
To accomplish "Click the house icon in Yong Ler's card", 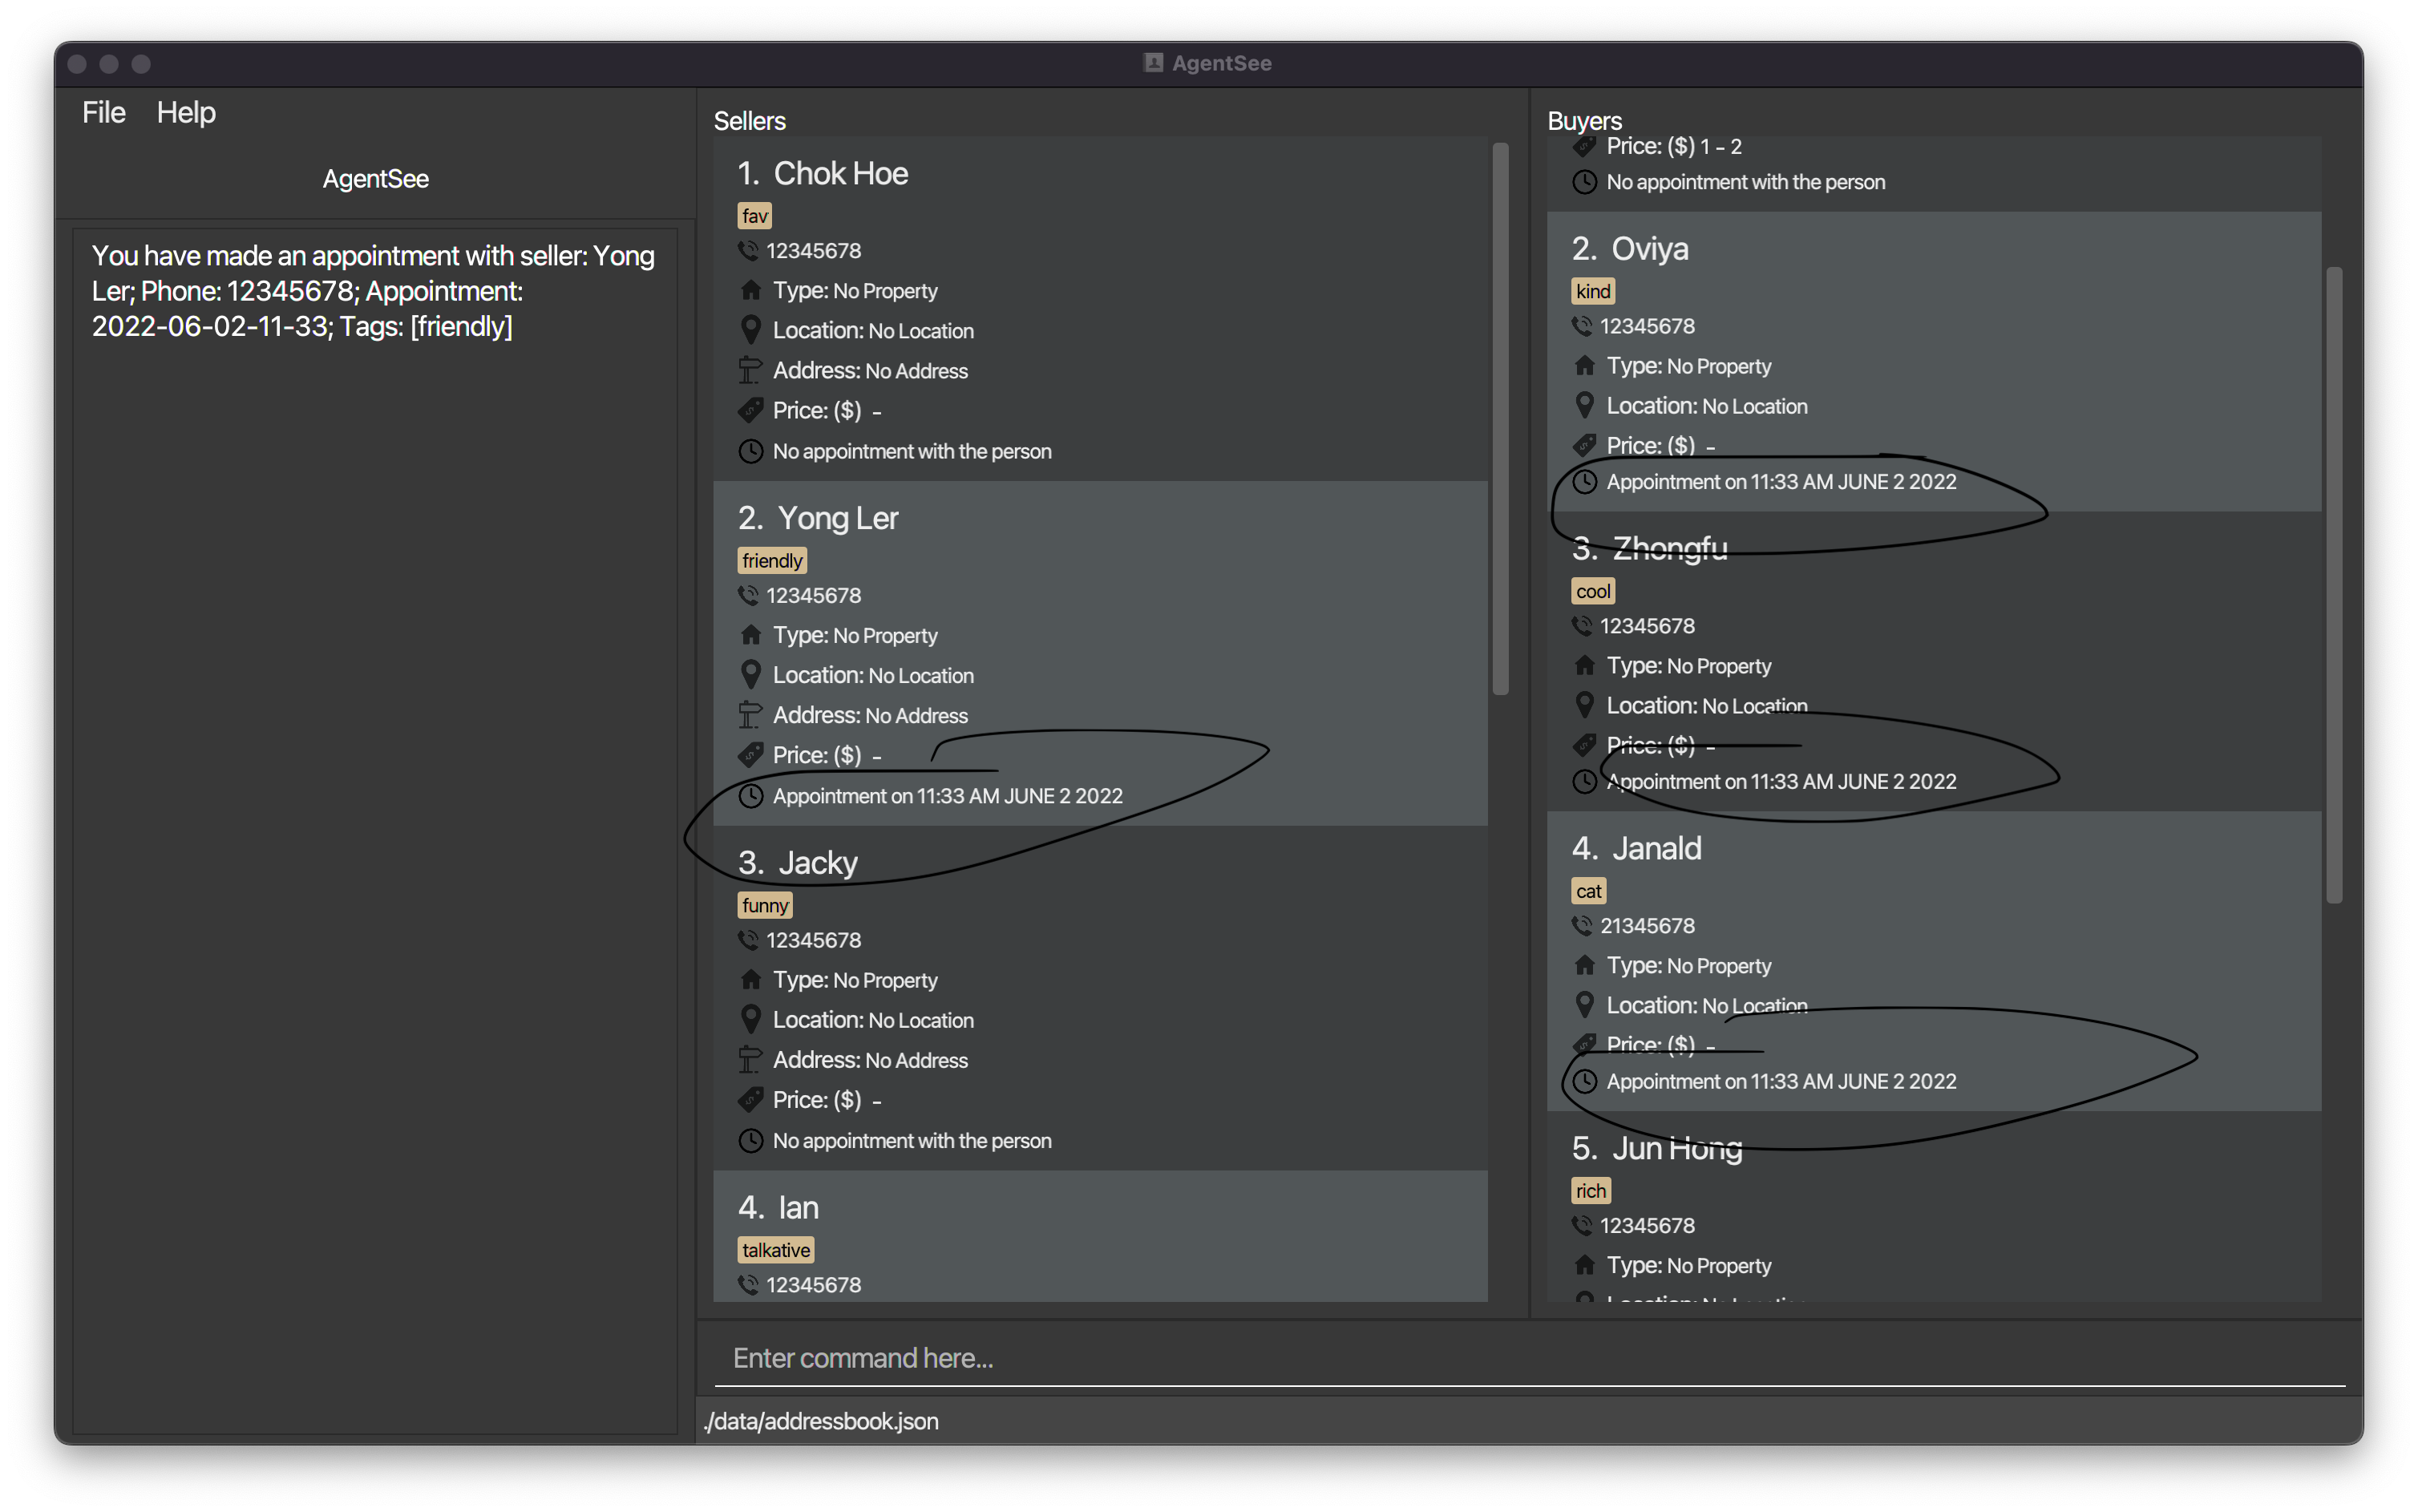I will 751,635.
